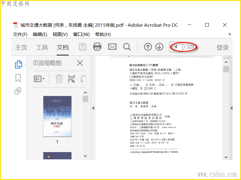This screenshot has width=241, height=180.
Task: Click the 定价: 80.00 元 text
Action: tap(137, 146)
